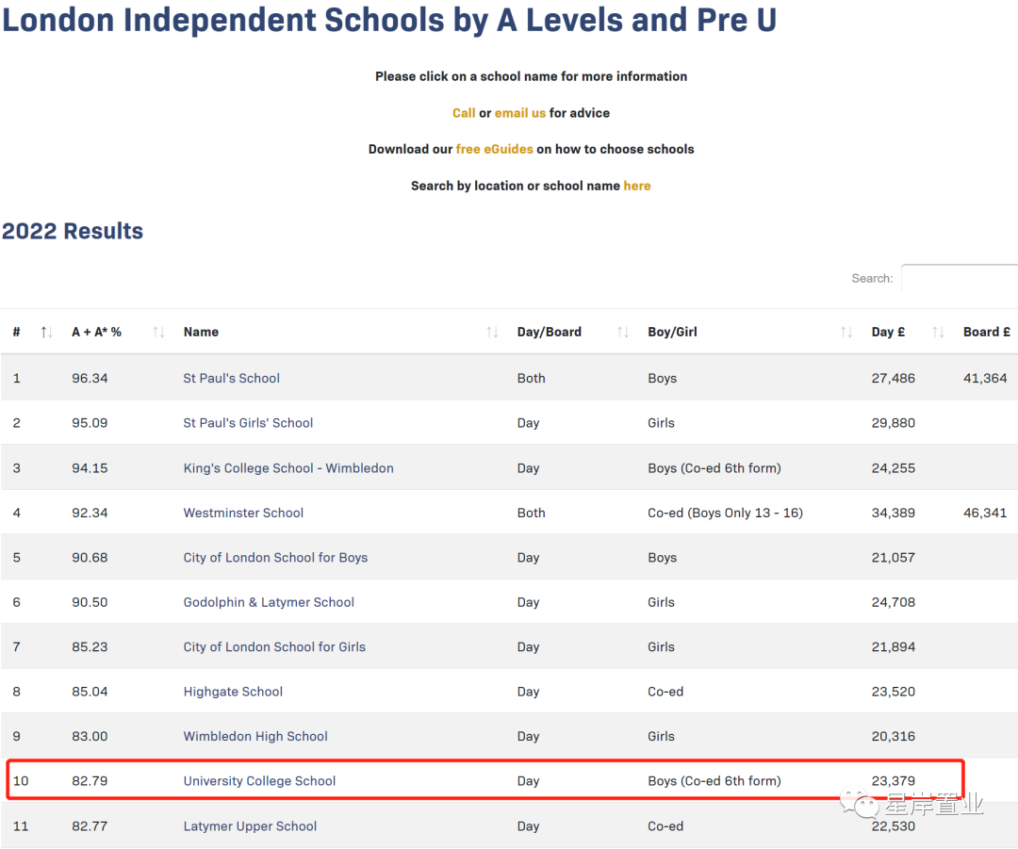Open City of London School for Girls
The height and width of the screenshot is (849, 1018).
click(274, 647)
